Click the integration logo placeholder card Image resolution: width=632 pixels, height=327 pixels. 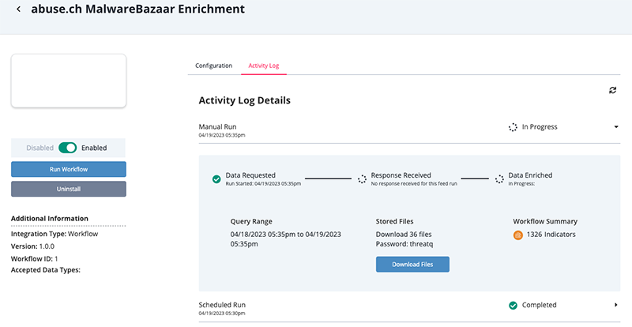coord(69,81)
